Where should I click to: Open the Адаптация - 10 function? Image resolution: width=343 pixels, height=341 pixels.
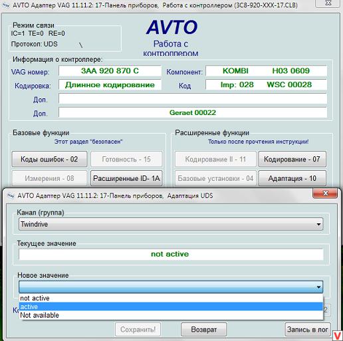click(292, 178)
